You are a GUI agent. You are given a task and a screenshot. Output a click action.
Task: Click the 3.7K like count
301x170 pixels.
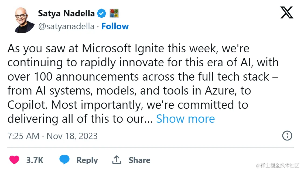point(35,160)
